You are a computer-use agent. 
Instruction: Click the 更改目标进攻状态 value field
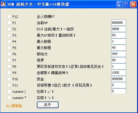119,66
